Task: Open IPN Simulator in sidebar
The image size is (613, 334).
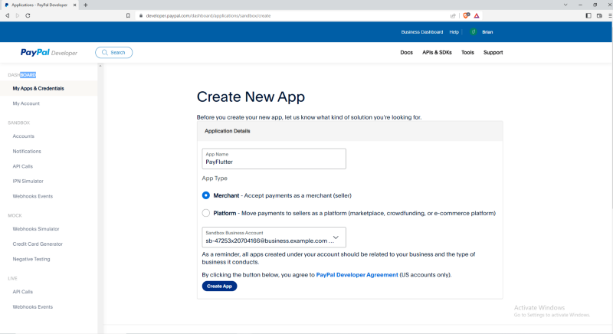Action: coord(28,182)
